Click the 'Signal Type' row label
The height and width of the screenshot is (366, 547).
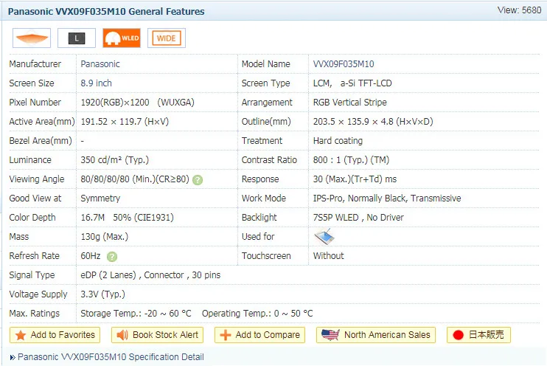(x=32, y=275)
